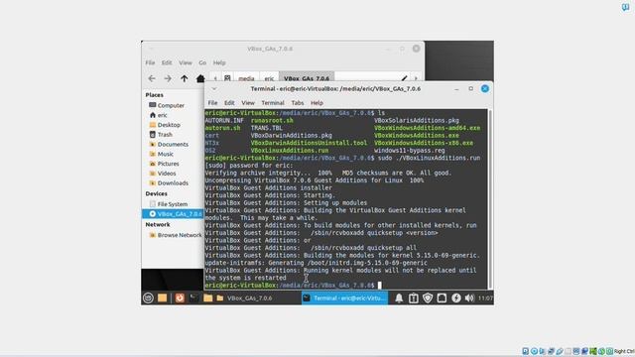The image size is (635, 357).
Task: Click 'runasroot.sh' in terminal listing
Action: pyautogui.click(x=272, y=120)
